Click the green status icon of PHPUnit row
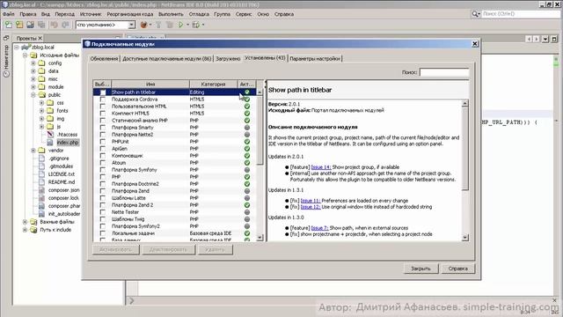Image resolution: width=563 pixels, height=317 pixels. pyautogui.click(x=247, y=142)
